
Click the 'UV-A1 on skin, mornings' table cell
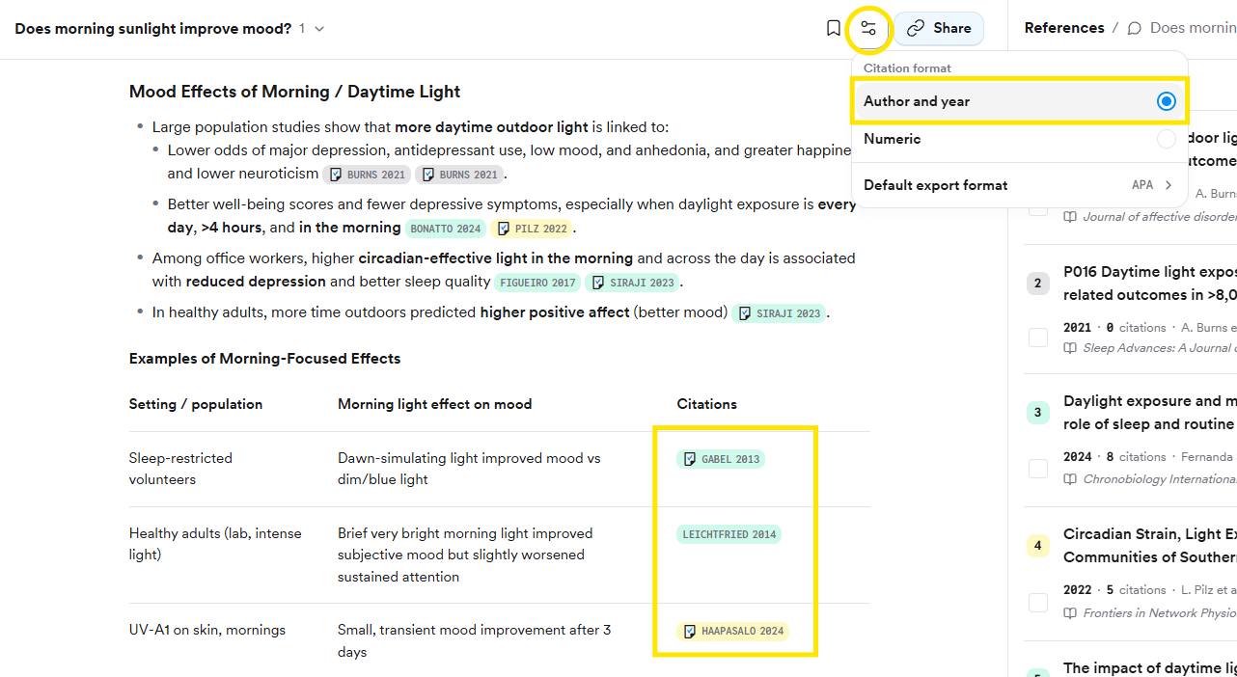click(x=207, y=631)
